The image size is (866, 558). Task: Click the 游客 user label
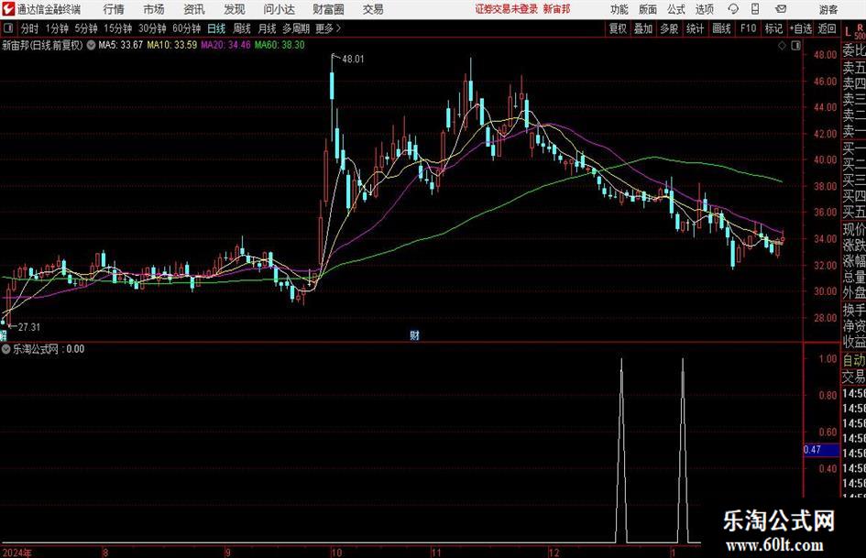[828, 9]
